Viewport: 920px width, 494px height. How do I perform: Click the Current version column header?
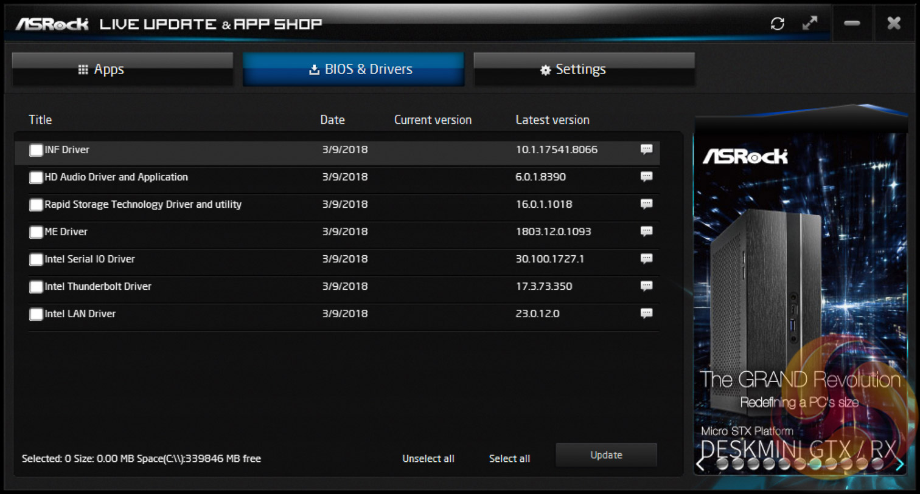pyautogui.click(x=433, y=120)
